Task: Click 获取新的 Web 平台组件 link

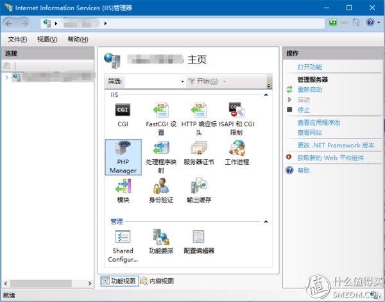Action: [330, 158]
